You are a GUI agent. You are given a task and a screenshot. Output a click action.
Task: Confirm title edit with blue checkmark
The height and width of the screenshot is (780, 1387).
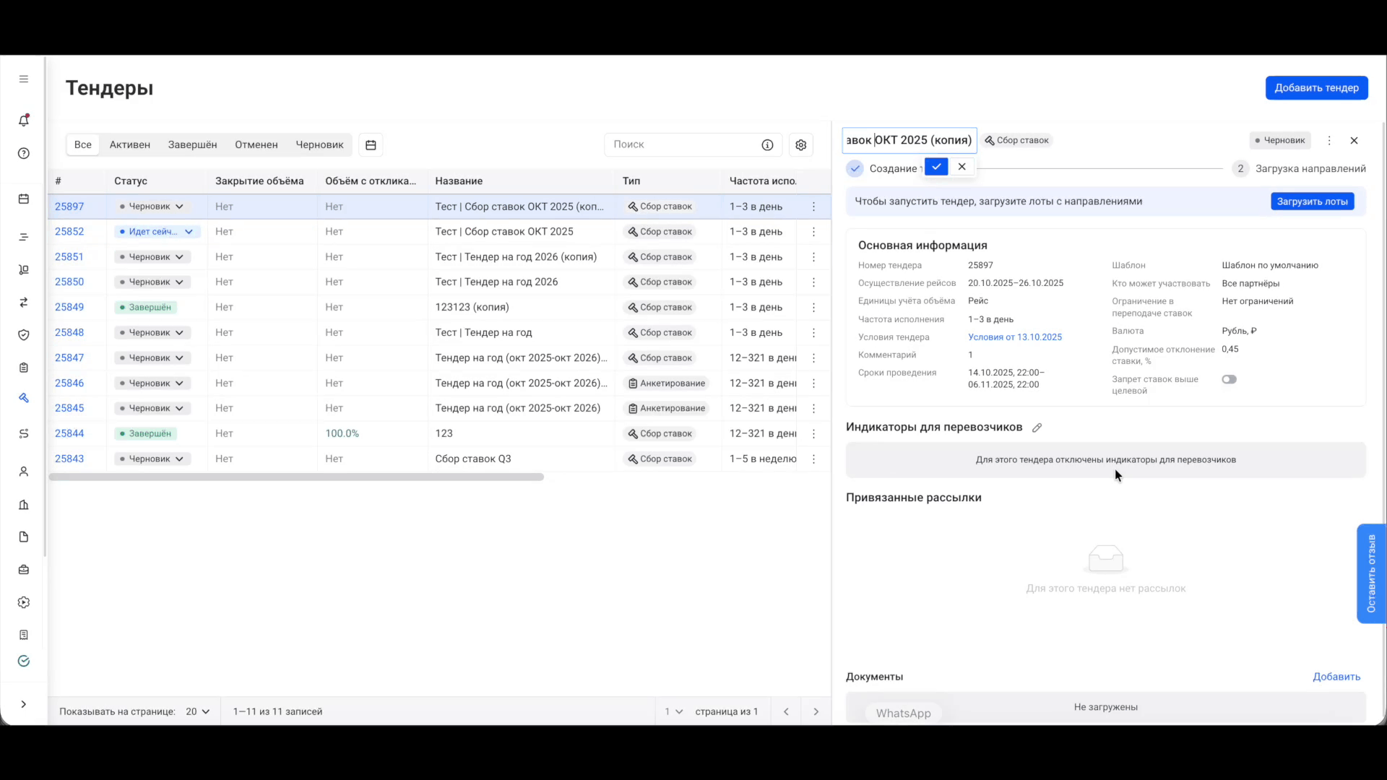point(936,167)
